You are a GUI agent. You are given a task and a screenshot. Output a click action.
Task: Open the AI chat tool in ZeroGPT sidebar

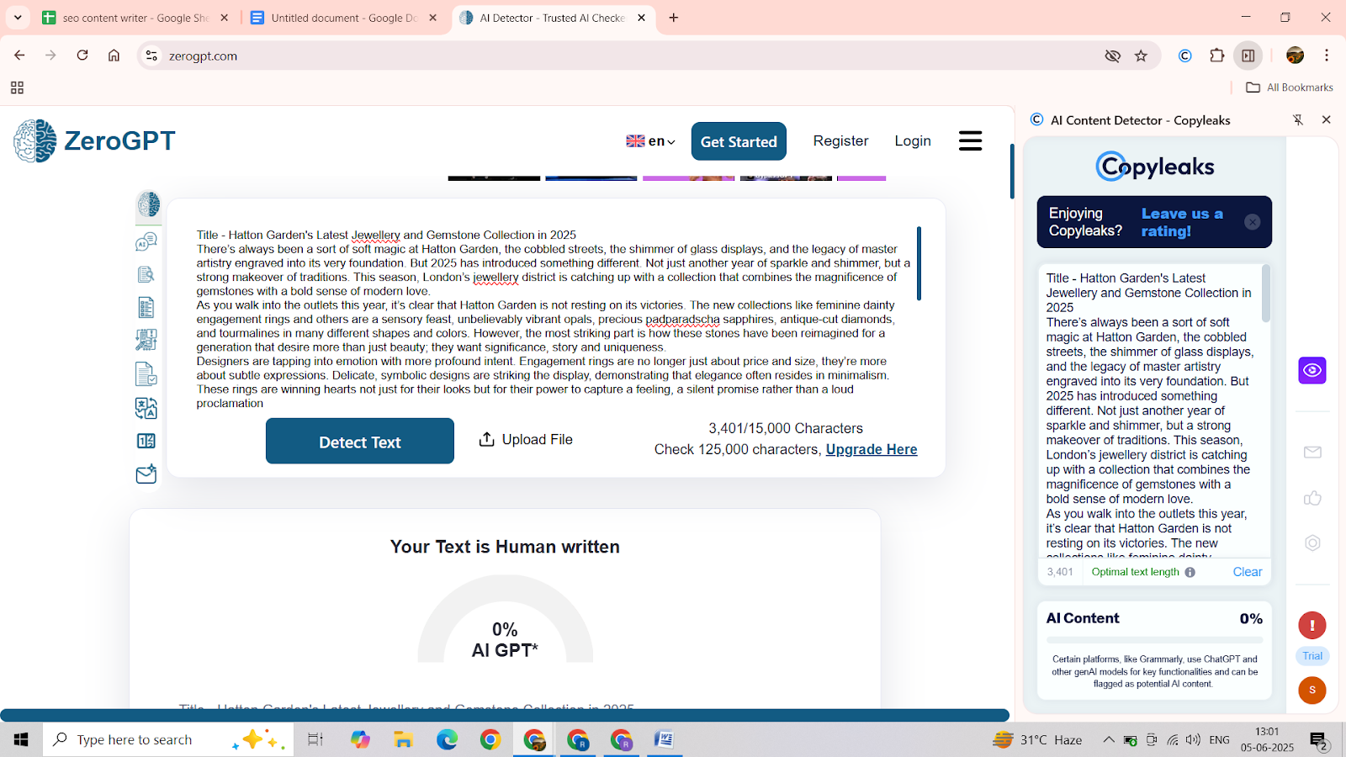pos(146,242)
